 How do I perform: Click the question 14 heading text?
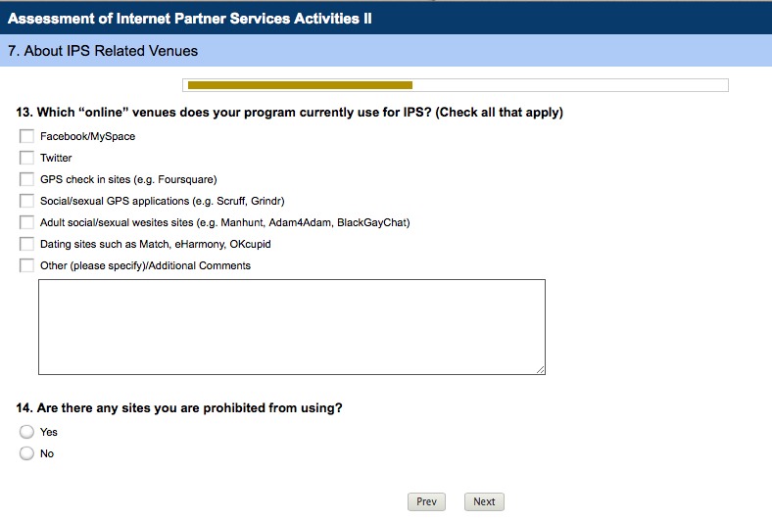point(179,408)
